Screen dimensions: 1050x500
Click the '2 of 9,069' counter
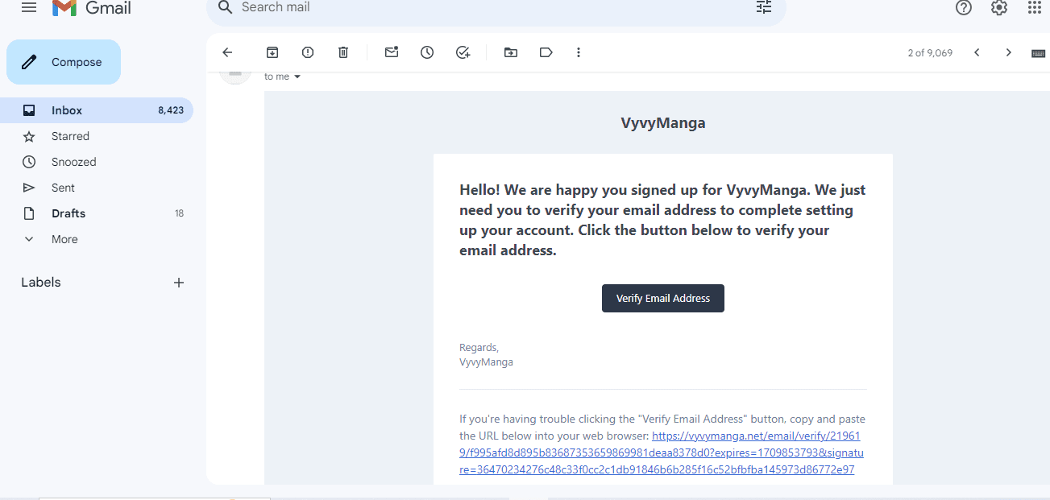930,53
